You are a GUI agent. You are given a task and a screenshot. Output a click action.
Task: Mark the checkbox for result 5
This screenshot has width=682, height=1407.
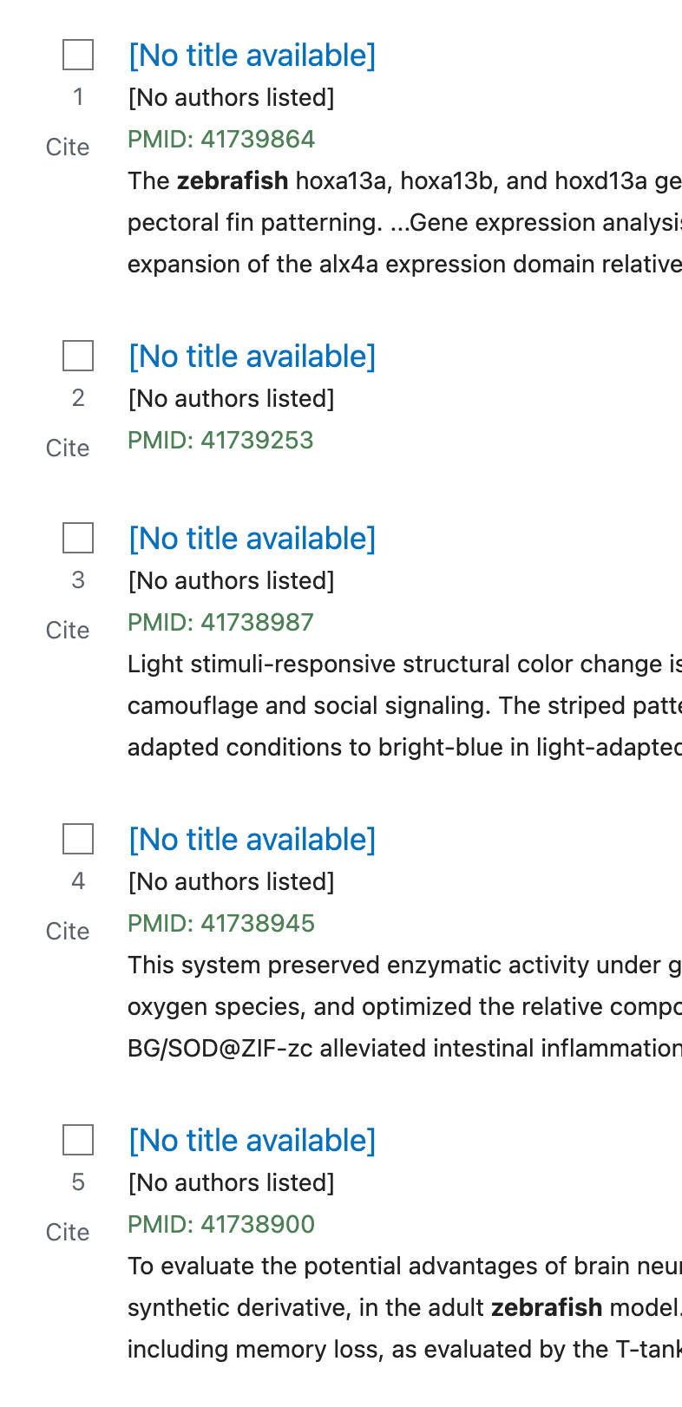coord(78,1140)
